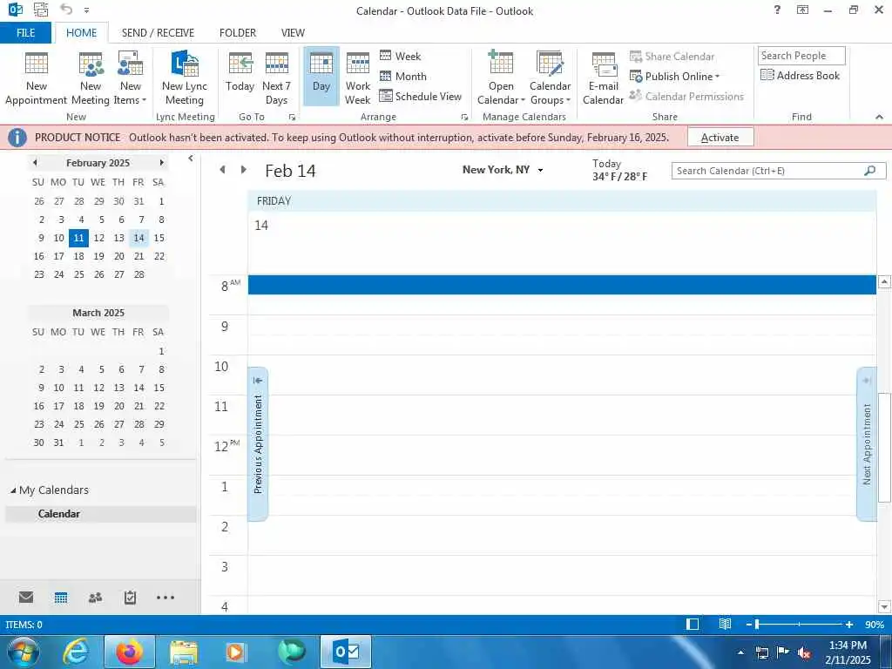The image size is (892, 669).
Task: Go back one day in calendar
Action: click(222, 170)
